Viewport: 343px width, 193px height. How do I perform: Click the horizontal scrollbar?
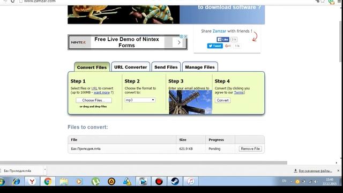[x=144, y=163]
